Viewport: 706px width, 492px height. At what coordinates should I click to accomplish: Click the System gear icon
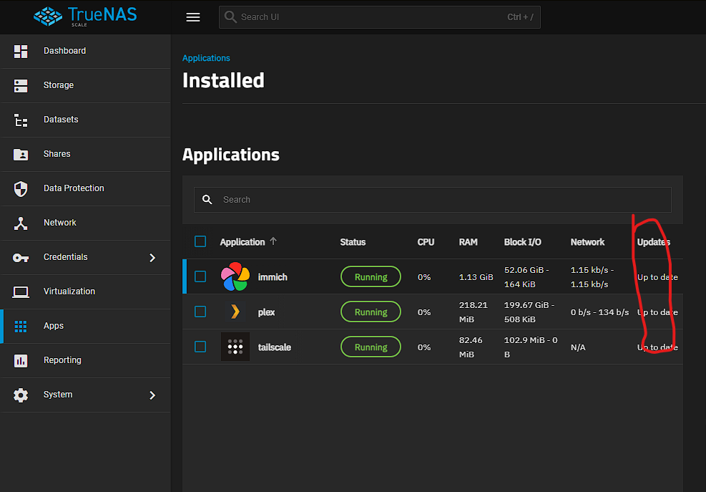pos(21,395)
